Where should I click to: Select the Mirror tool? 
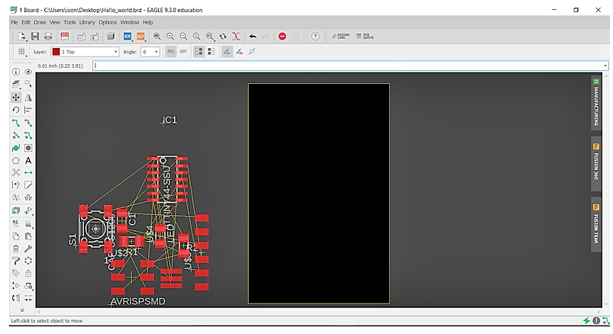28,98
